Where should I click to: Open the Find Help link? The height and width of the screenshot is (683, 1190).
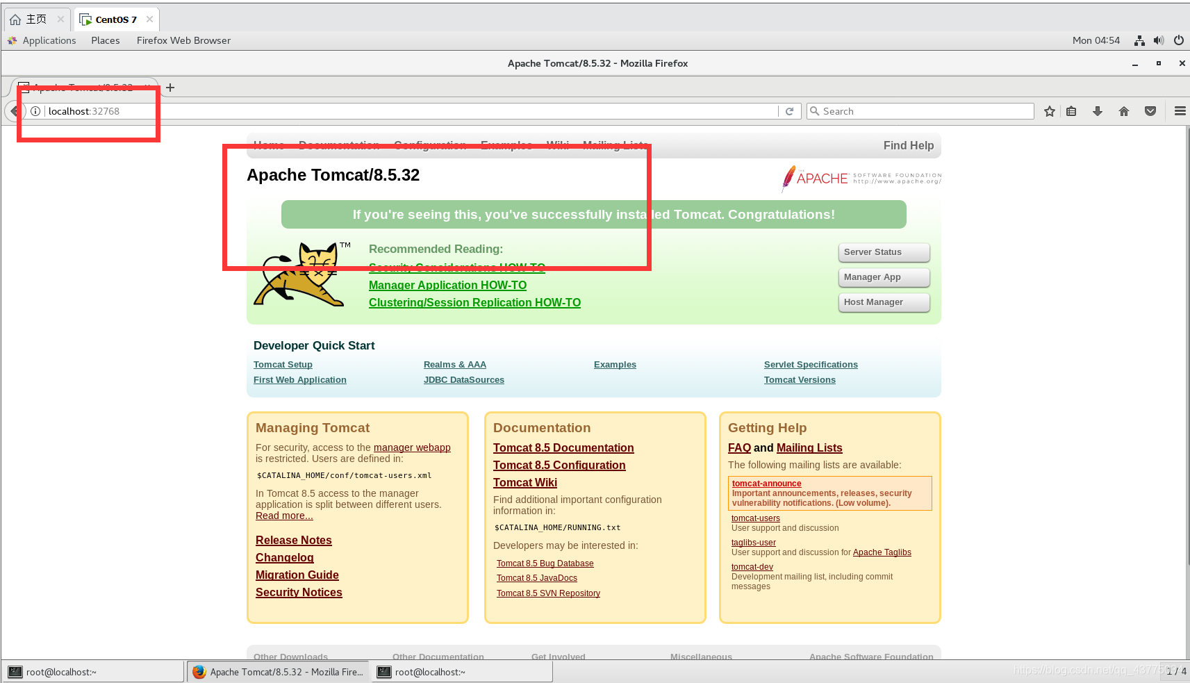[x=909, y=145]
